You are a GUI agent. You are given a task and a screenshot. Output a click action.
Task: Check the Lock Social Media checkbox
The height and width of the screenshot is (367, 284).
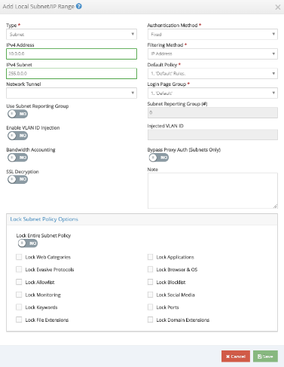(x=150, y=295)
